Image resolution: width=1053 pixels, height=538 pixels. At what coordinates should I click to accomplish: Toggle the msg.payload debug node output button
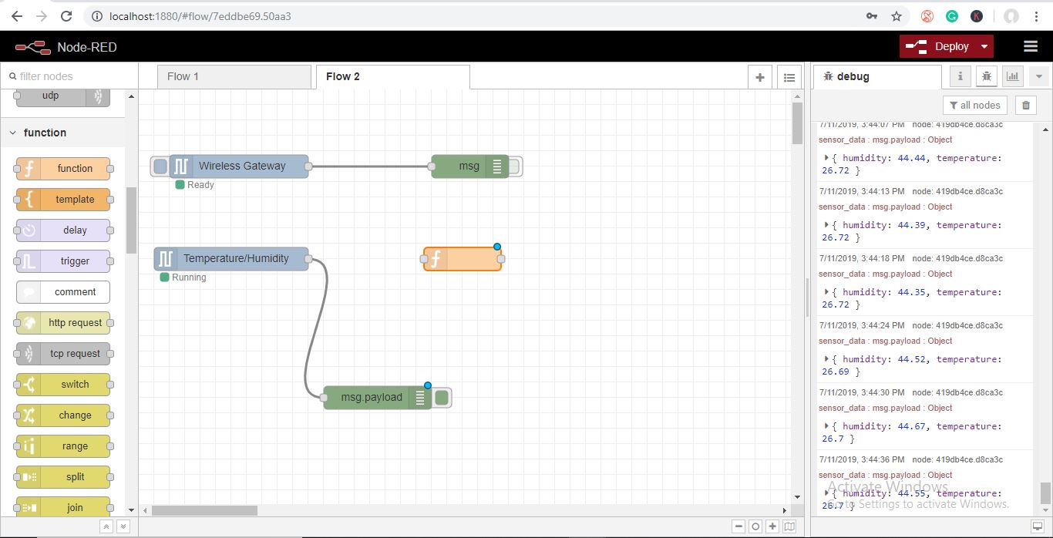click(442, 398)
